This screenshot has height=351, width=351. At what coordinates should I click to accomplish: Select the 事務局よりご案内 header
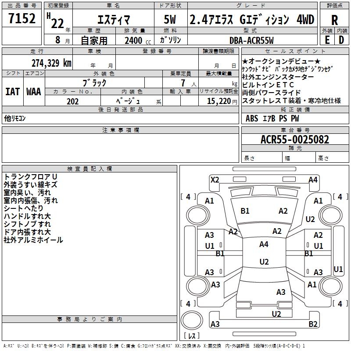(90, 319)
